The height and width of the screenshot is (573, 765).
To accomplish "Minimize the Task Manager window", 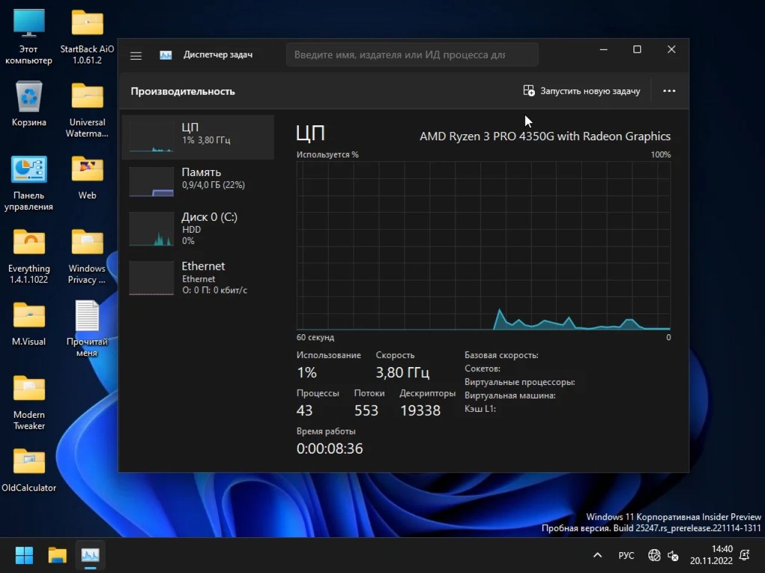I will point(604,50).
